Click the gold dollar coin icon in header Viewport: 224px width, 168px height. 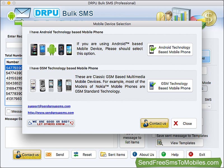coord(209,18)
